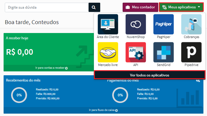Image resolution: width=207 pixels, height=116 pixels.
Task: Click Previsto: R$ 800,00 text
Action: tap(48, 98)
